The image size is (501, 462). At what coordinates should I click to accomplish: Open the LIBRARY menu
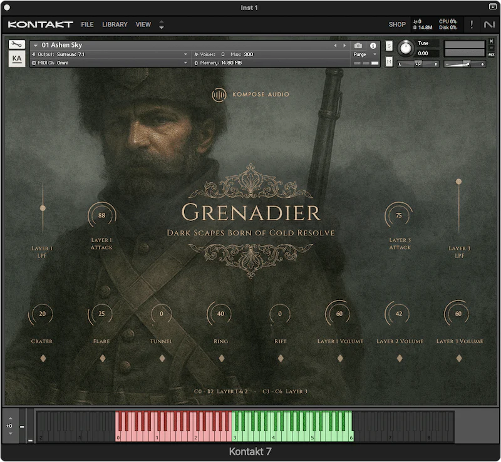click(115, 24)
